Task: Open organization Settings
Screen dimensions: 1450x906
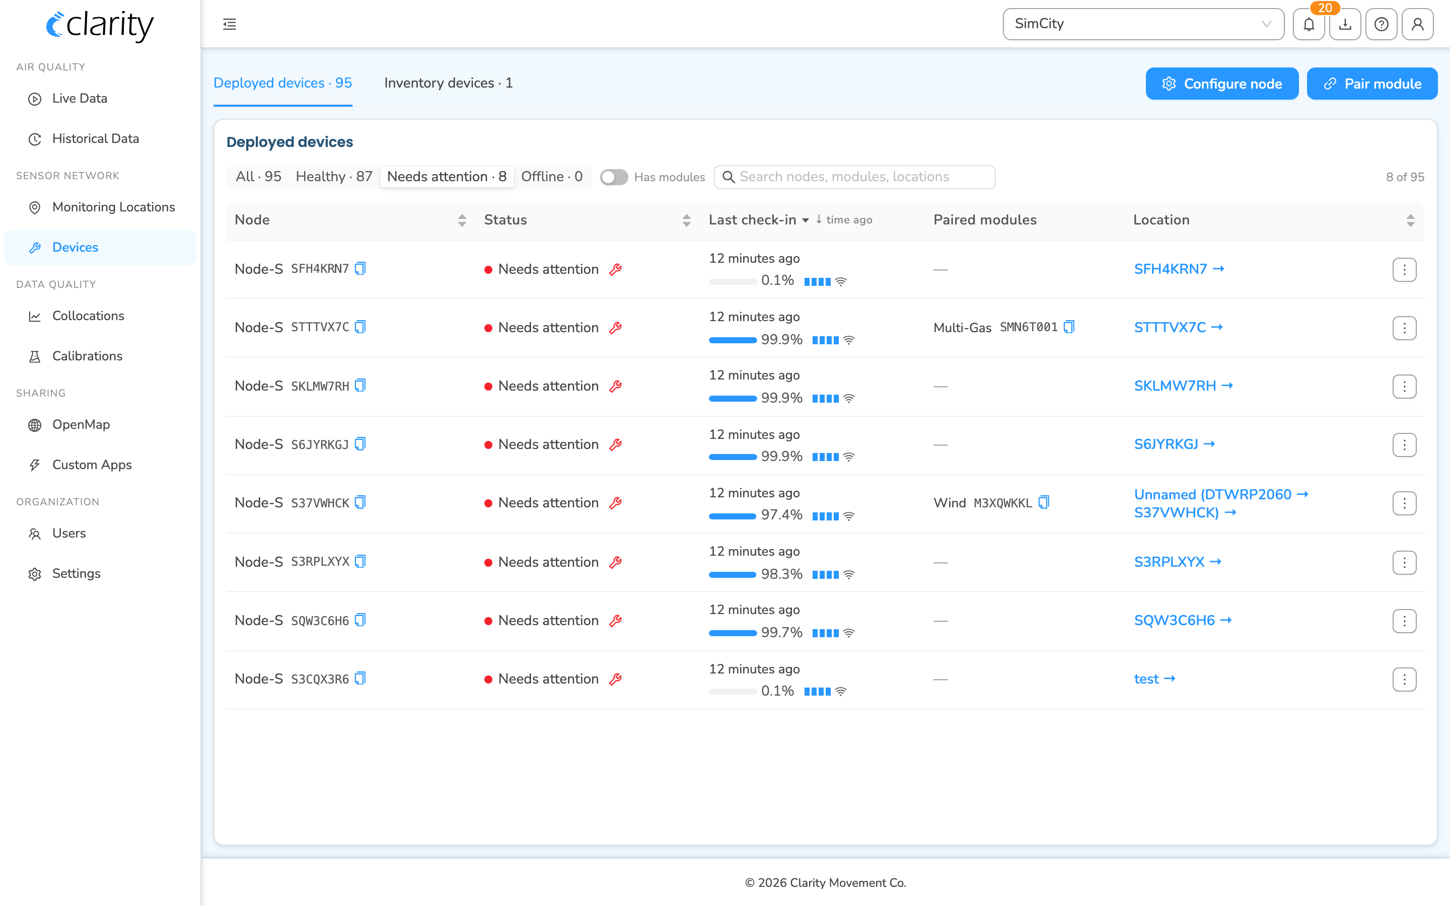Action: 100,573
